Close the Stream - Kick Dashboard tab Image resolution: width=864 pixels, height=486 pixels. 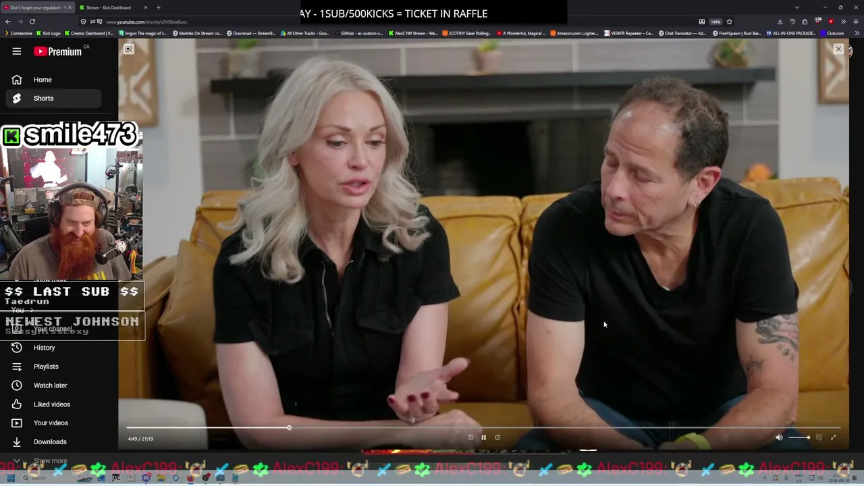[145, 7]
